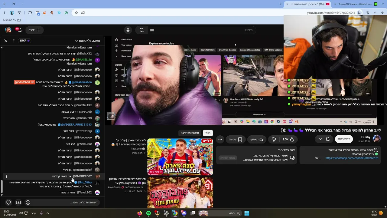
Task: Reload the page
Action: click(368, 13)
